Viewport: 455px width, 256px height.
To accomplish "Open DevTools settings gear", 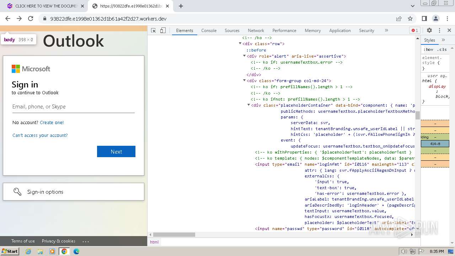I will pos(429,31).
